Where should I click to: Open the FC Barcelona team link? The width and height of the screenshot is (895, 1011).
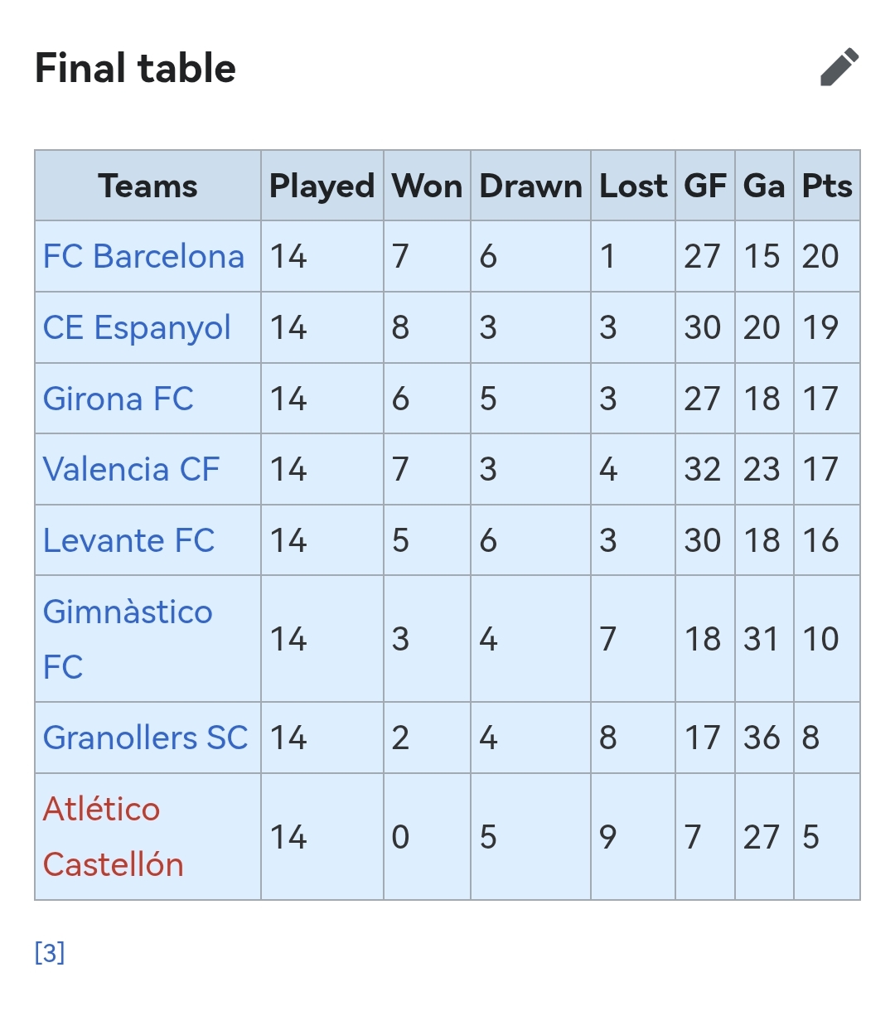(x=143, y=257)
